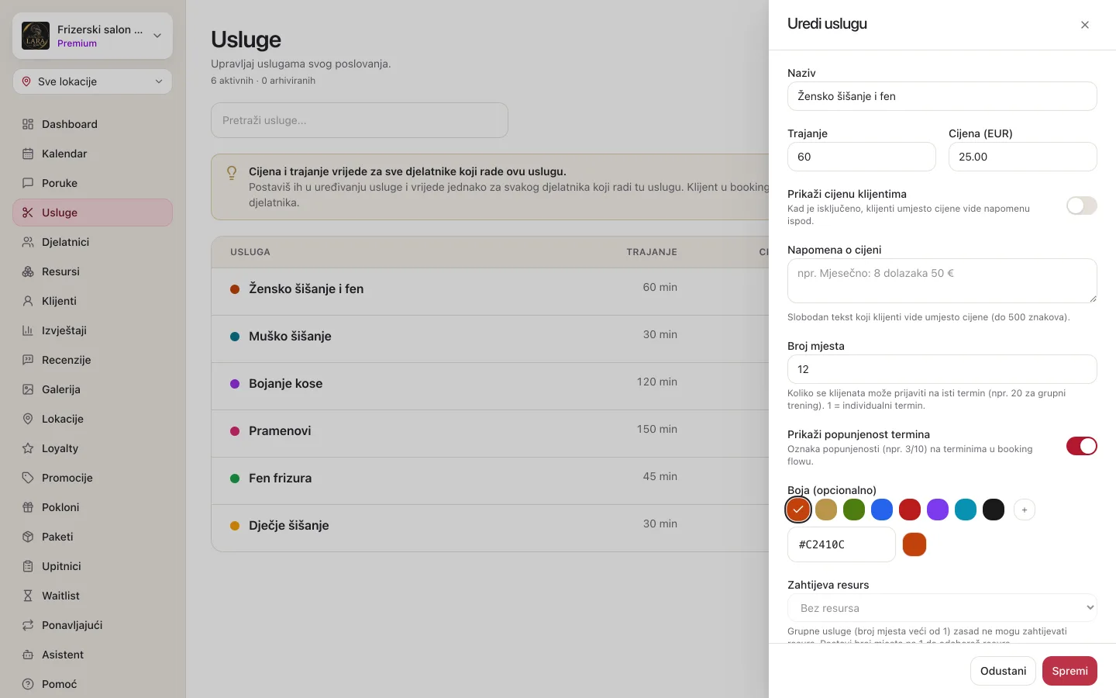Viewport: 1116px width, 698px height.
Task: Disable the Prikaži popunjenost termina toggle
Action: [1081, 446]
